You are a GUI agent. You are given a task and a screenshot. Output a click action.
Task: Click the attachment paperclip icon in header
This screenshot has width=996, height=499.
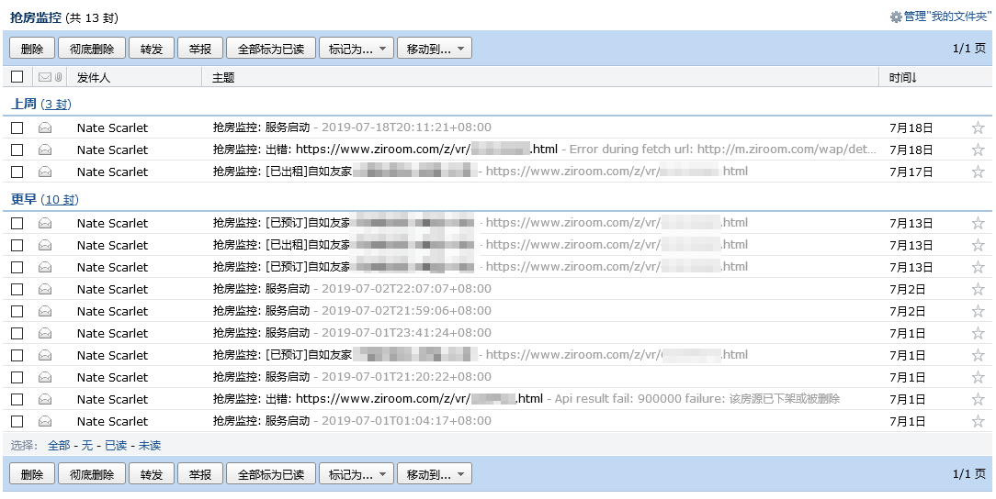[x=59, y=78]
